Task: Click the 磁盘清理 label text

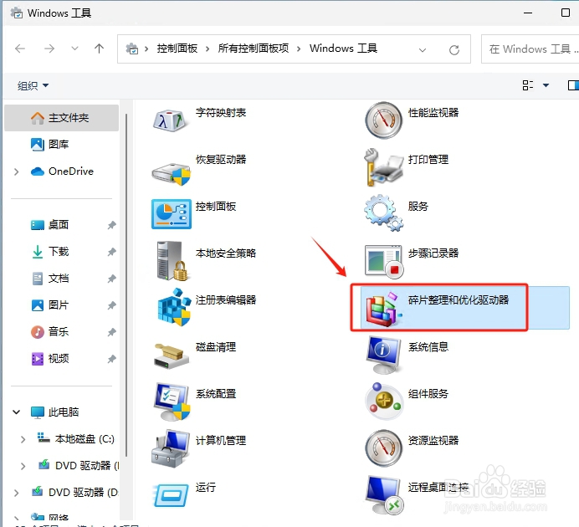Action: [x=216, y=347]
